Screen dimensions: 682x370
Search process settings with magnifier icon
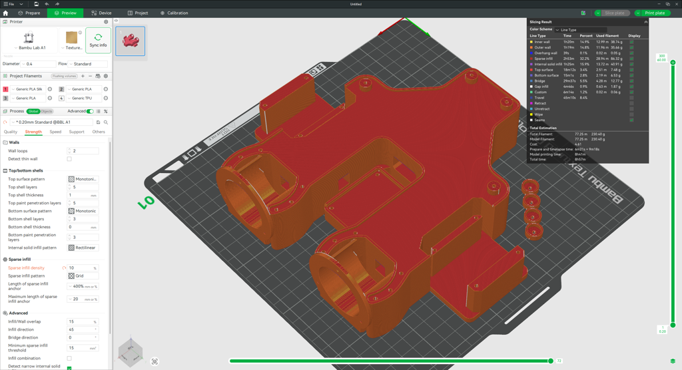pos(106,122)
